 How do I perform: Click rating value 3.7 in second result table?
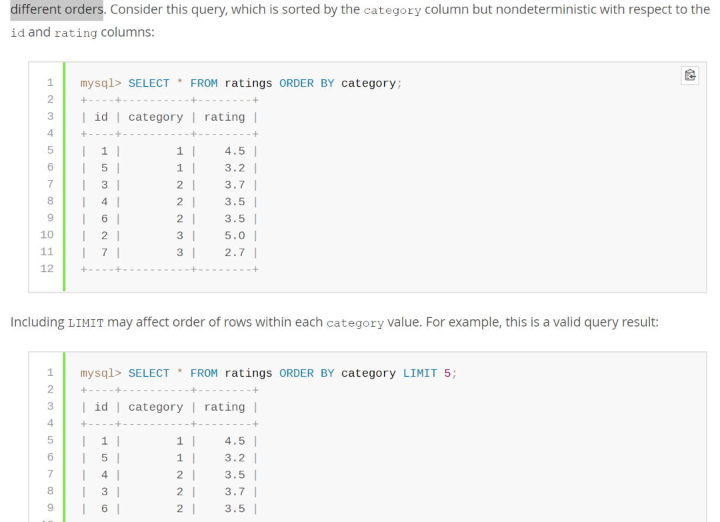coord(235,492)
